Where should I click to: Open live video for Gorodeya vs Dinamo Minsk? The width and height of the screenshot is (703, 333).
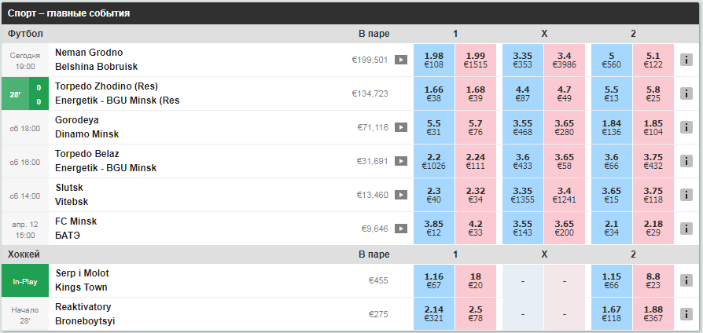coord(401,127)
